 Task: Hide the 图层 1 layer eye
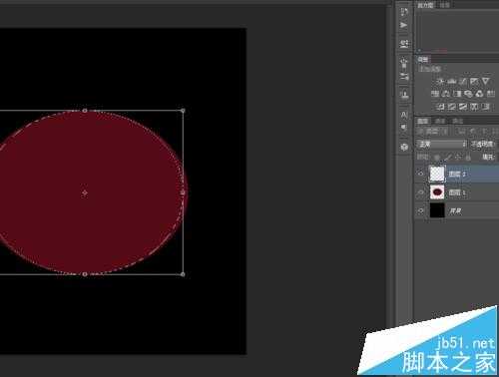tap(420, 192)
